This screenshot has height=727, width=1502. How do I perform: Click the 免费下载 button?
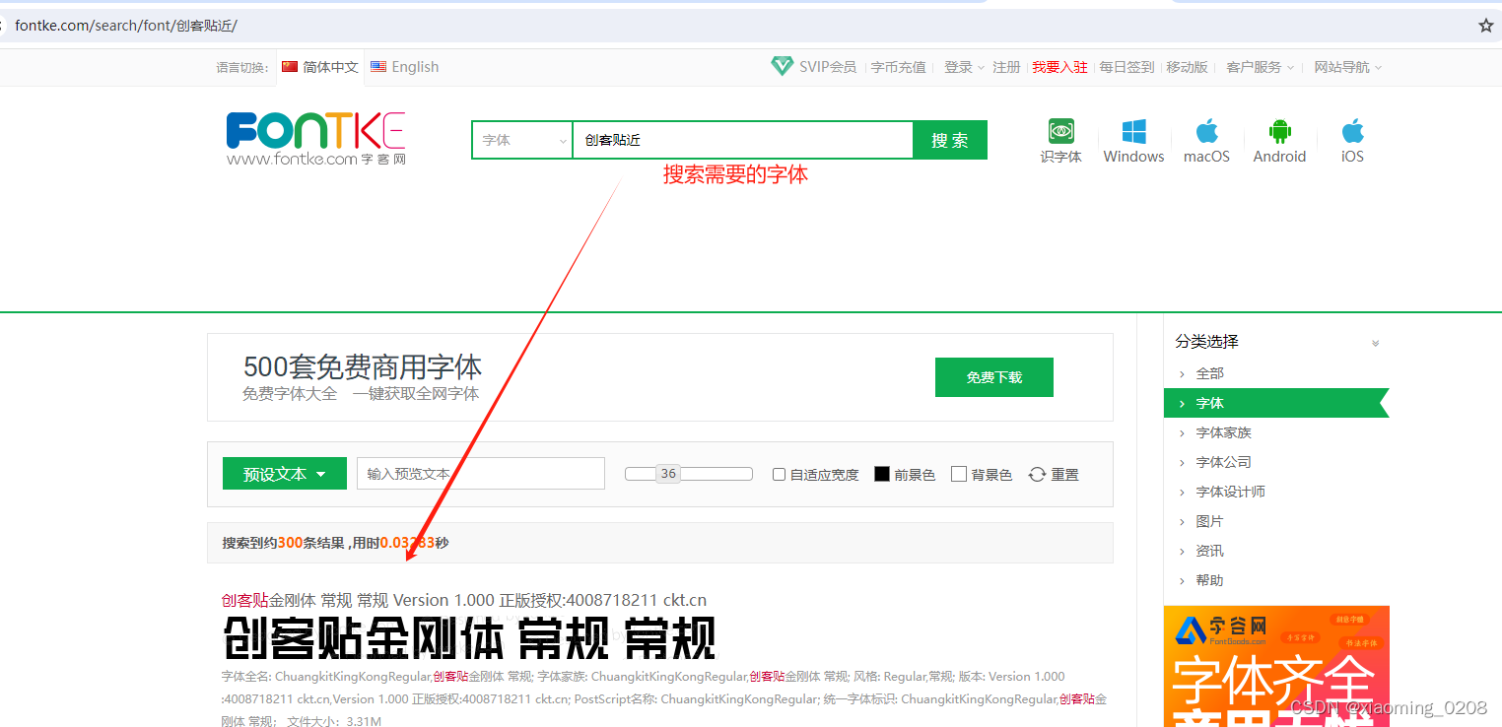pos(994,377)
